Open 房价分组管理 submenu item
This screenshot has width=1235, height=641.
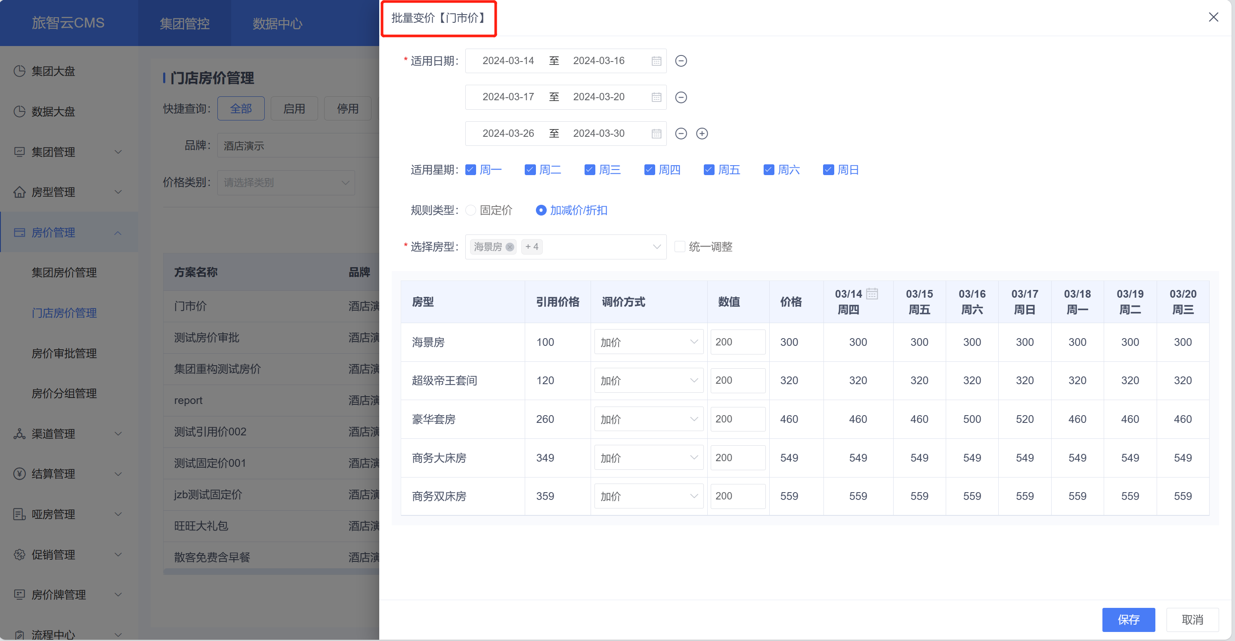64,393
